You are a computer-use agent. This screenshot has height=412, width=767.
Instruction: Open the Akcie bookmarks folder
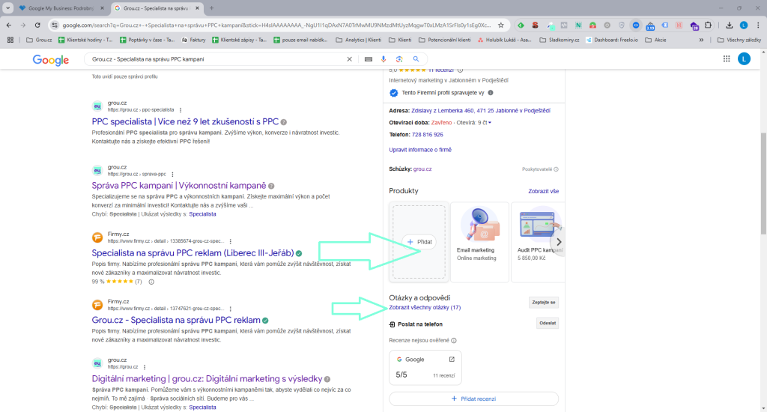[655, 40]
